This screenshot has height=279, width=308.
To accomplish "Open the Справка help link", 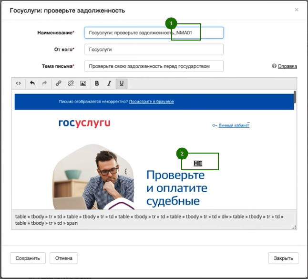I will (x=287, y=66).
